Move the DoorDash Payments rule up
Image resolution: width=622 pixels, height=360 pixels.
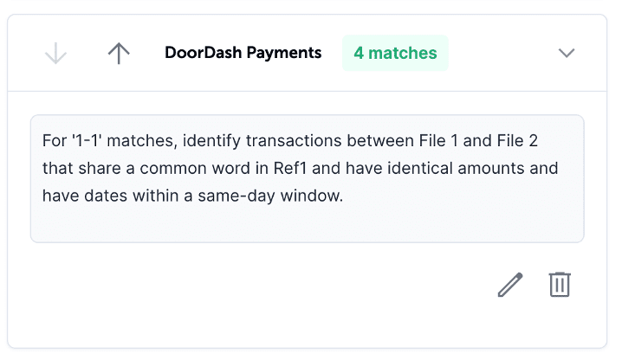(119, 53)
